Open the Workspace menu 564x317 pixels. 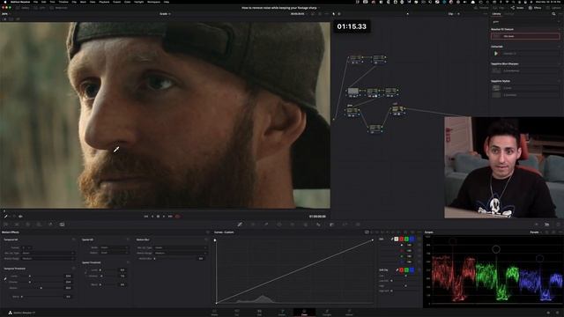[x=153, y=2]
